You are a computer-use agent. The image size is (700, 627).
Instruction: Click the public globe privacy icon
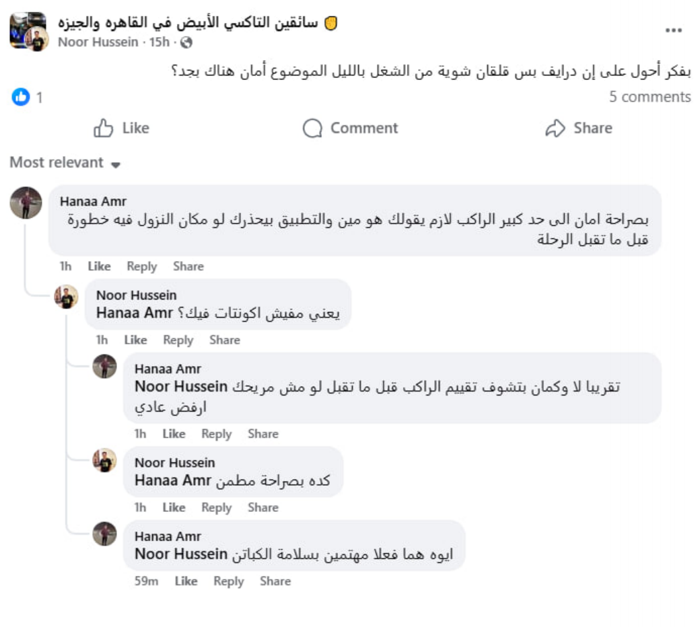point(186,42)
